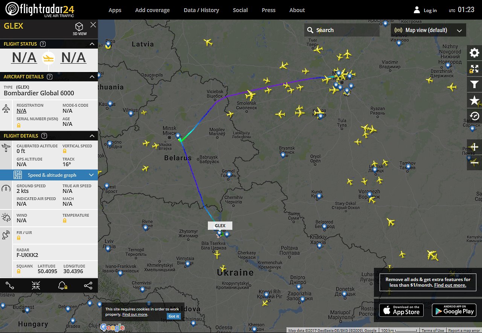The width and height of the screenshot is (482, 333).
Task: Open the bookmarks star icon
Action: pos(474,101)
